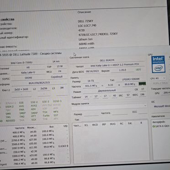Viewport: 170px width, 170px height.
Task: Click the Частота column header in clock table
Action: [x=20, y=128]
